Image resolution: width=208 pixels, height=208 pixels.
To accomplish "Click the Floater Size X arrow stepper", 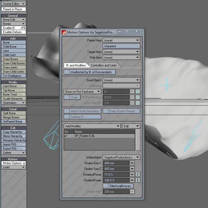I will [x=132, y=163].
